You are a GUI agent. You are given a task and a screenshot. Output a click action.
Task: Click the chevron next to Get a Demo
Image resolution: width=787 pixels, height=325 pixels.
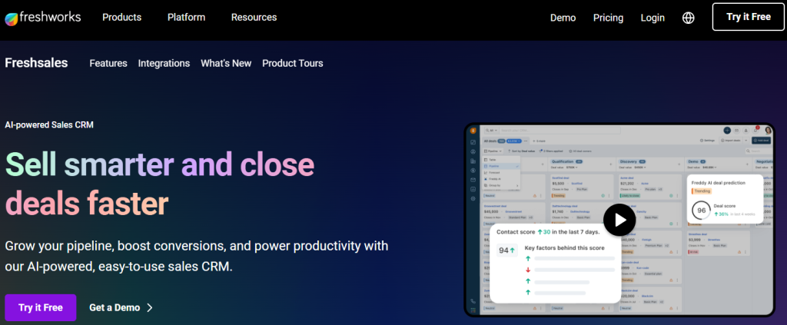point(150,307)
